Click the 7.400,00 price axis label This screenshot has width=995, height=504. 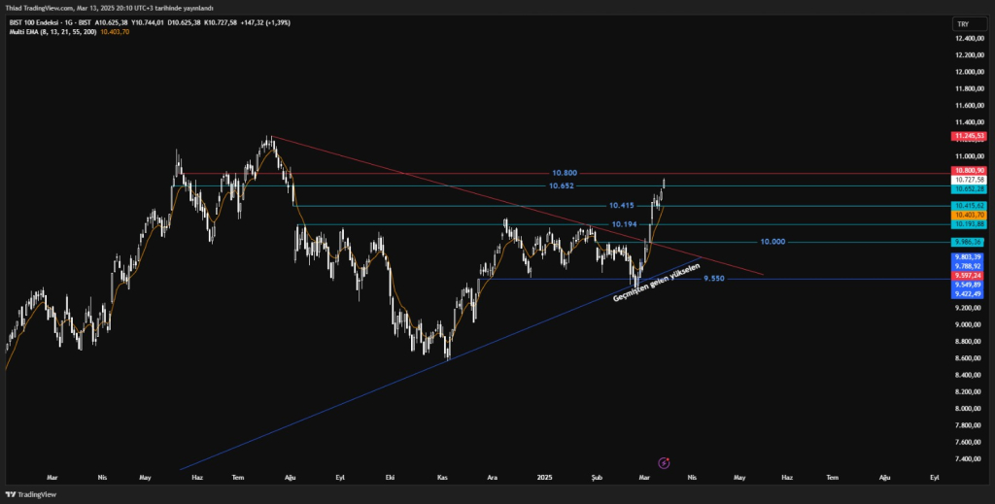pos(969,459)
